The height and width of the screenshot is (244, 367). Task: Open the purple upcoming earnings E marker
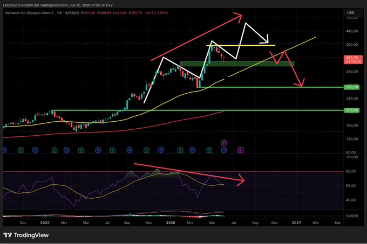(x=241, y=150)
